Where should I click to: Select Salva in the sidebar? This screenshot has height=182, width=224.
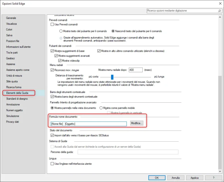pyautogui.click(x=9, y=35)
